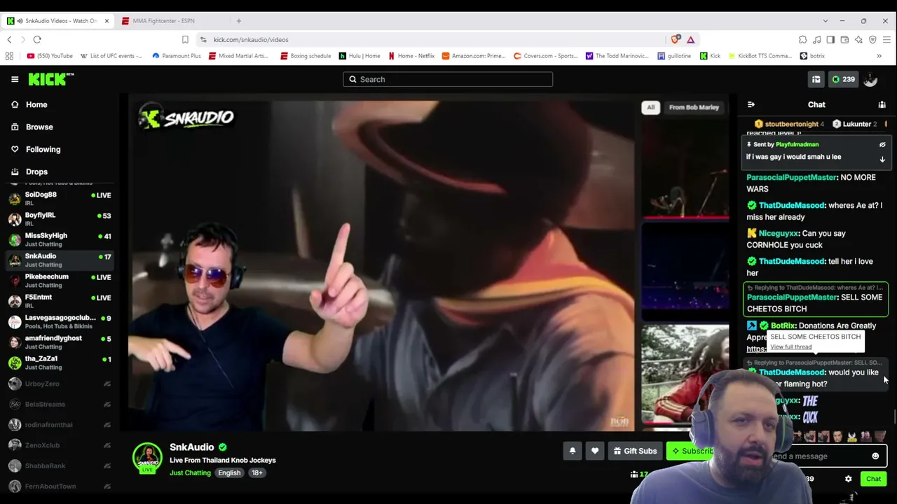897x504 pixels.
Task: Open SoiDog88 live channel
Action: pos(59,199)
